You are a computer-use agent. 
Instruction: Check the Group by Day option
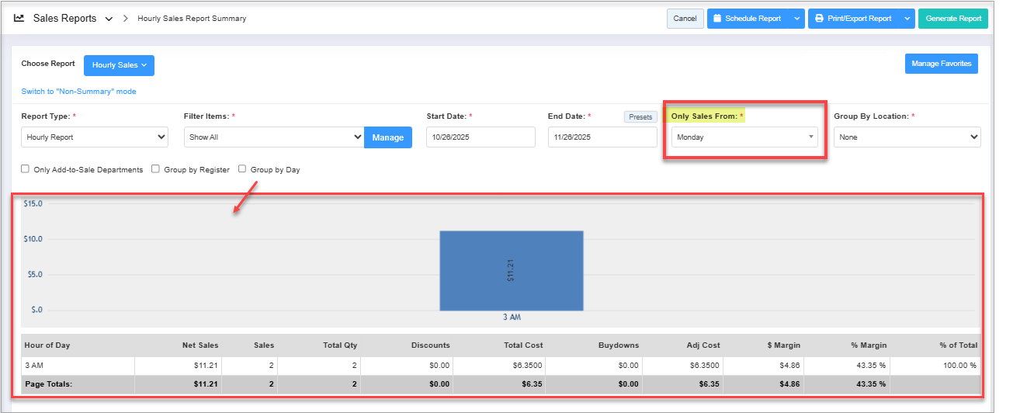tap(242, 169)
